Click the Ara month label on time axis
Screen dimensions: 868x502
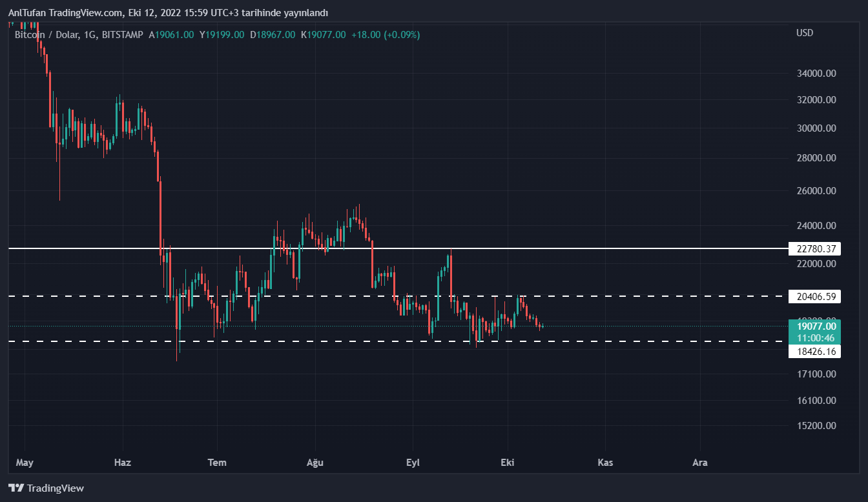click(x=700, y=463)
